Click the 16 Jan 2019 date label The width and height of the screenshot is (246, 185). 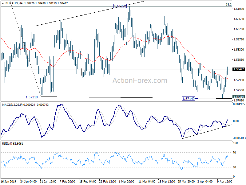[8, 181]
